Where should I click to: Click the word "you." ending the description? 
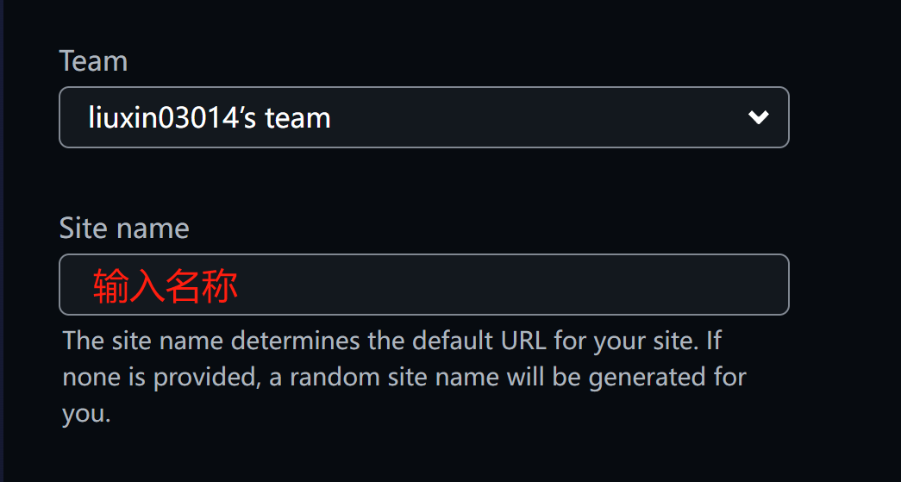86,414
